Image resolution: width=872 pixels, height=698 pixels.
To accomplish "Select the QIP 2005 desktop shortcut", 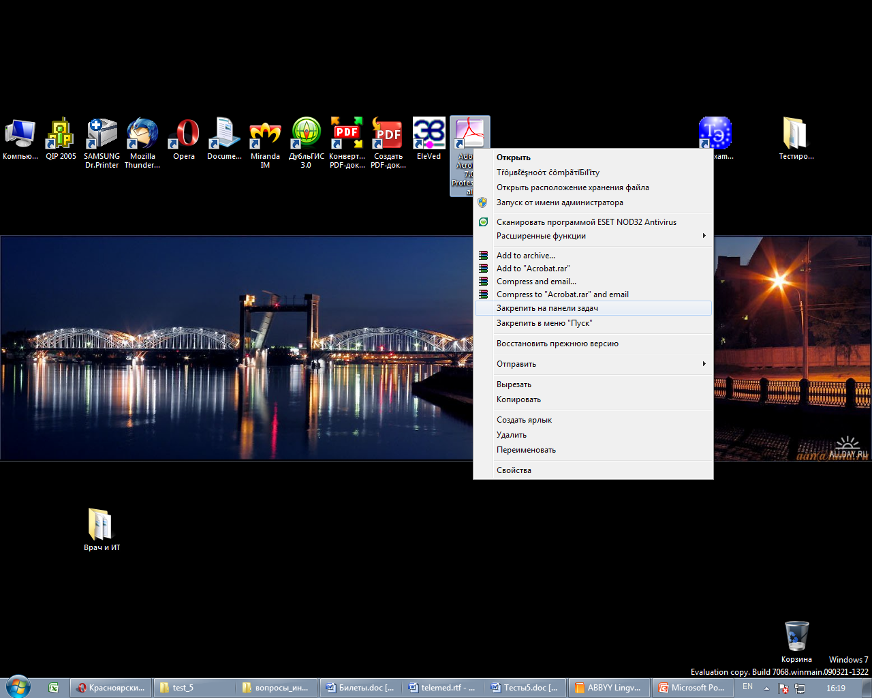I will 61,139.
